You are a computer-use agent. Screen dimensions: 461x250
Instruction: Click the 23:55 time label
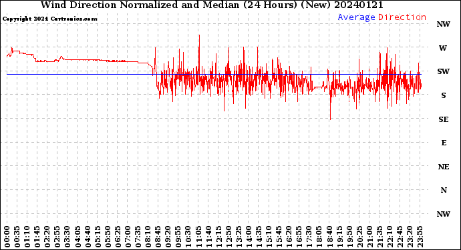pos(420,237)
